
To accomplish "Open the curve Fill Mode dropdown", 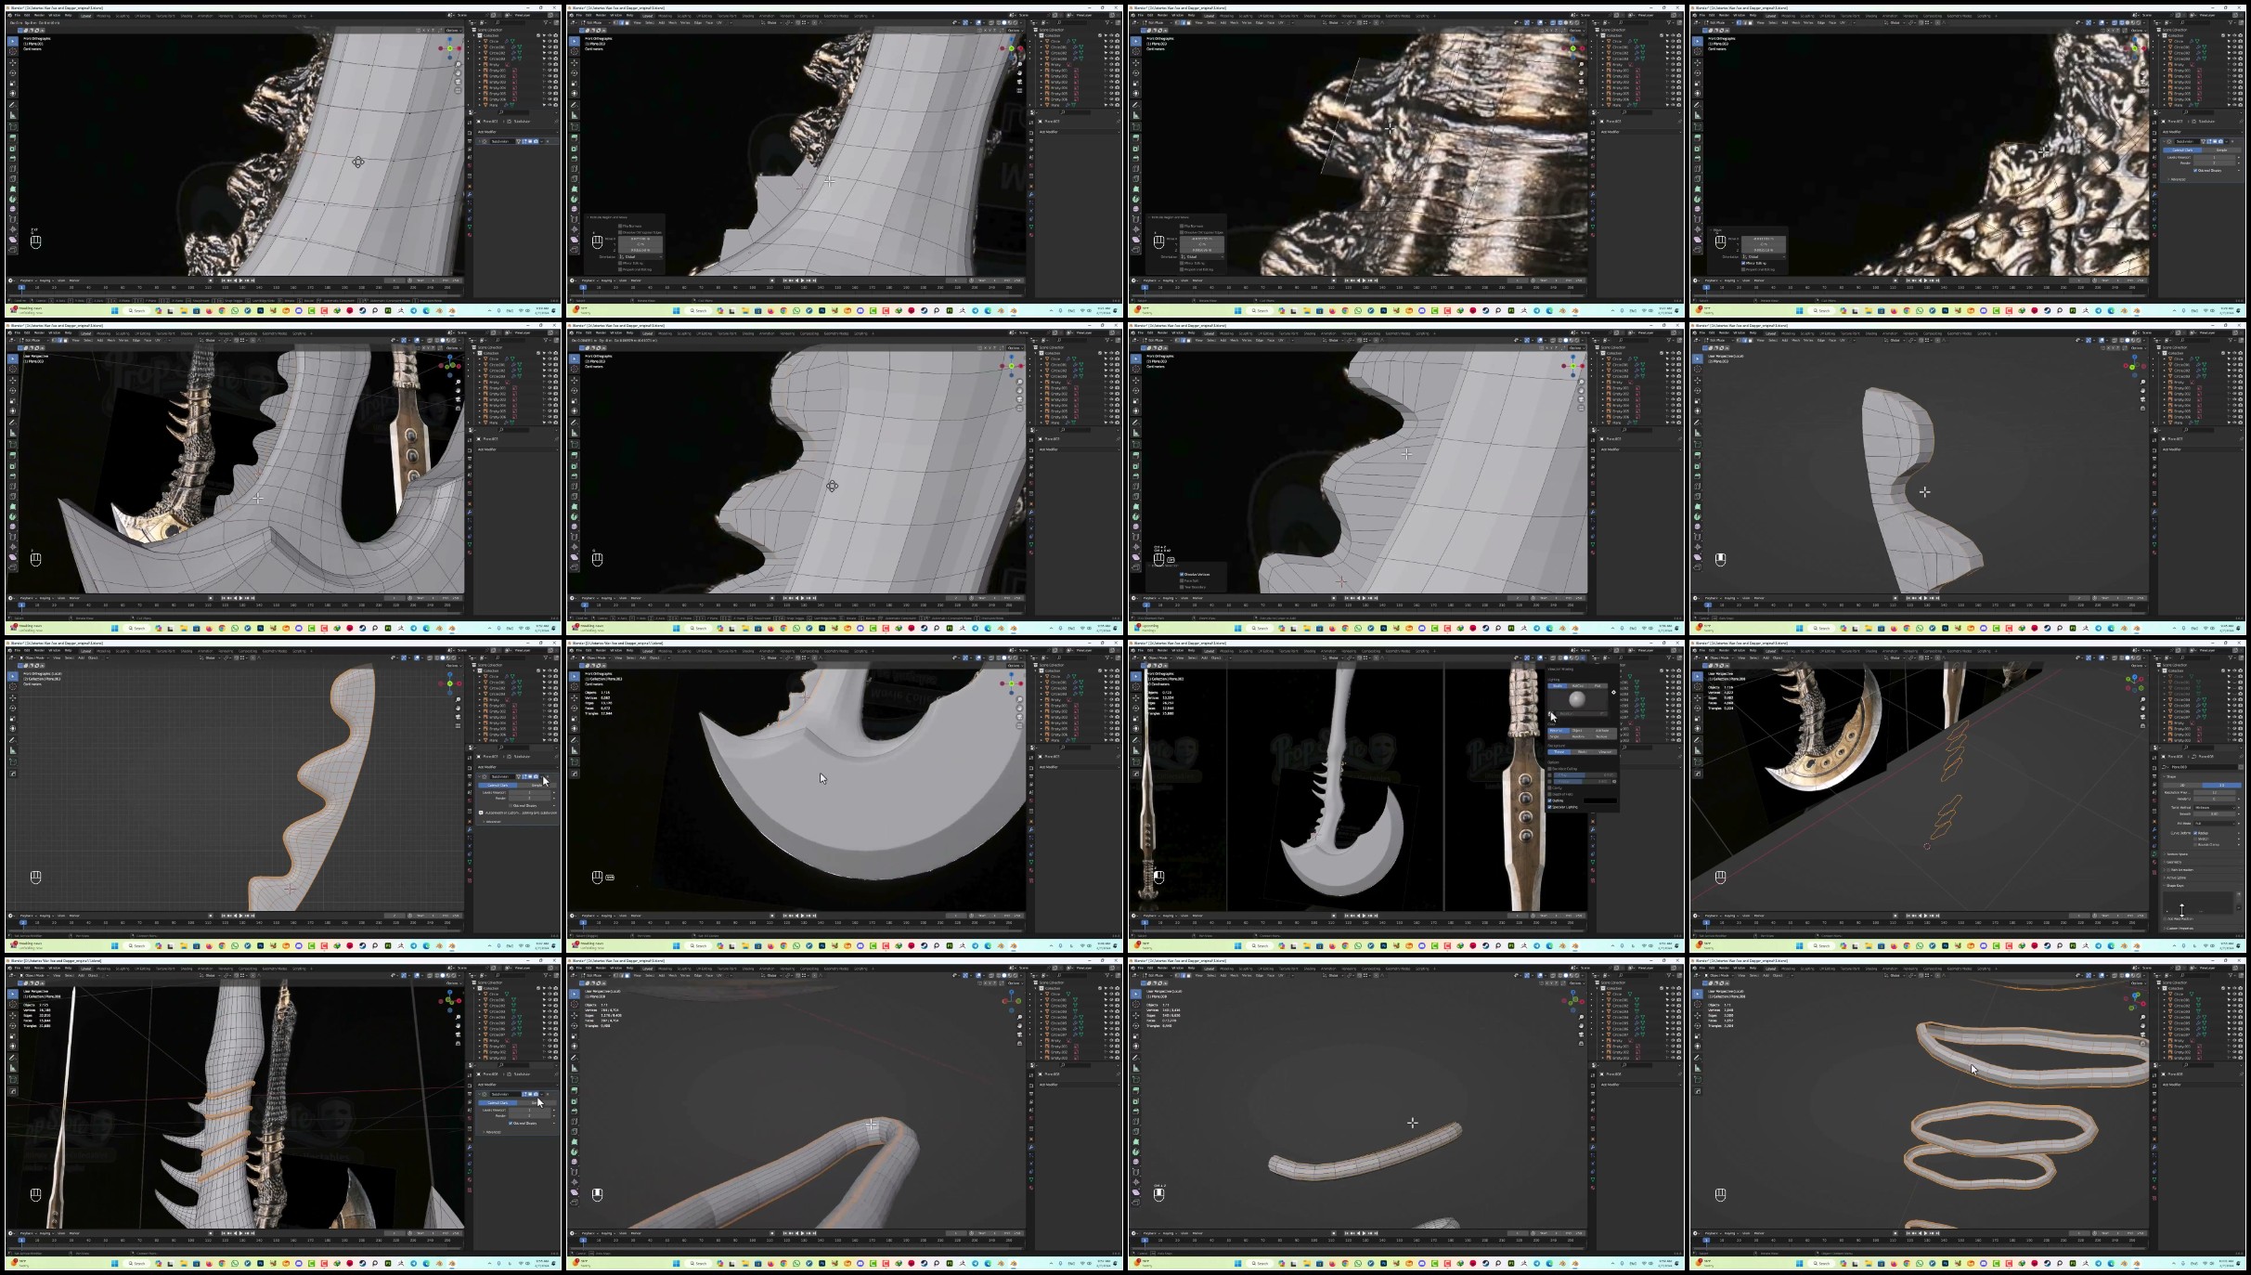I will (2215, 824).
